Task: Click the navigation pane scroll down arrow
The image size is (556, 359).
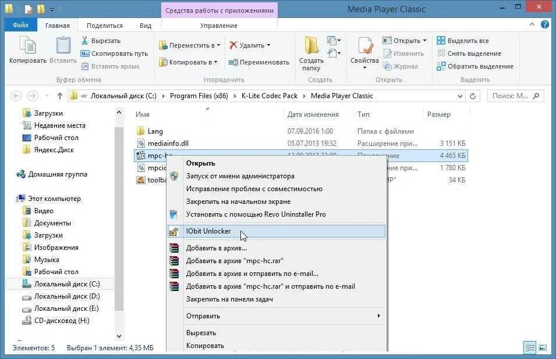Action: pos(119,336)
